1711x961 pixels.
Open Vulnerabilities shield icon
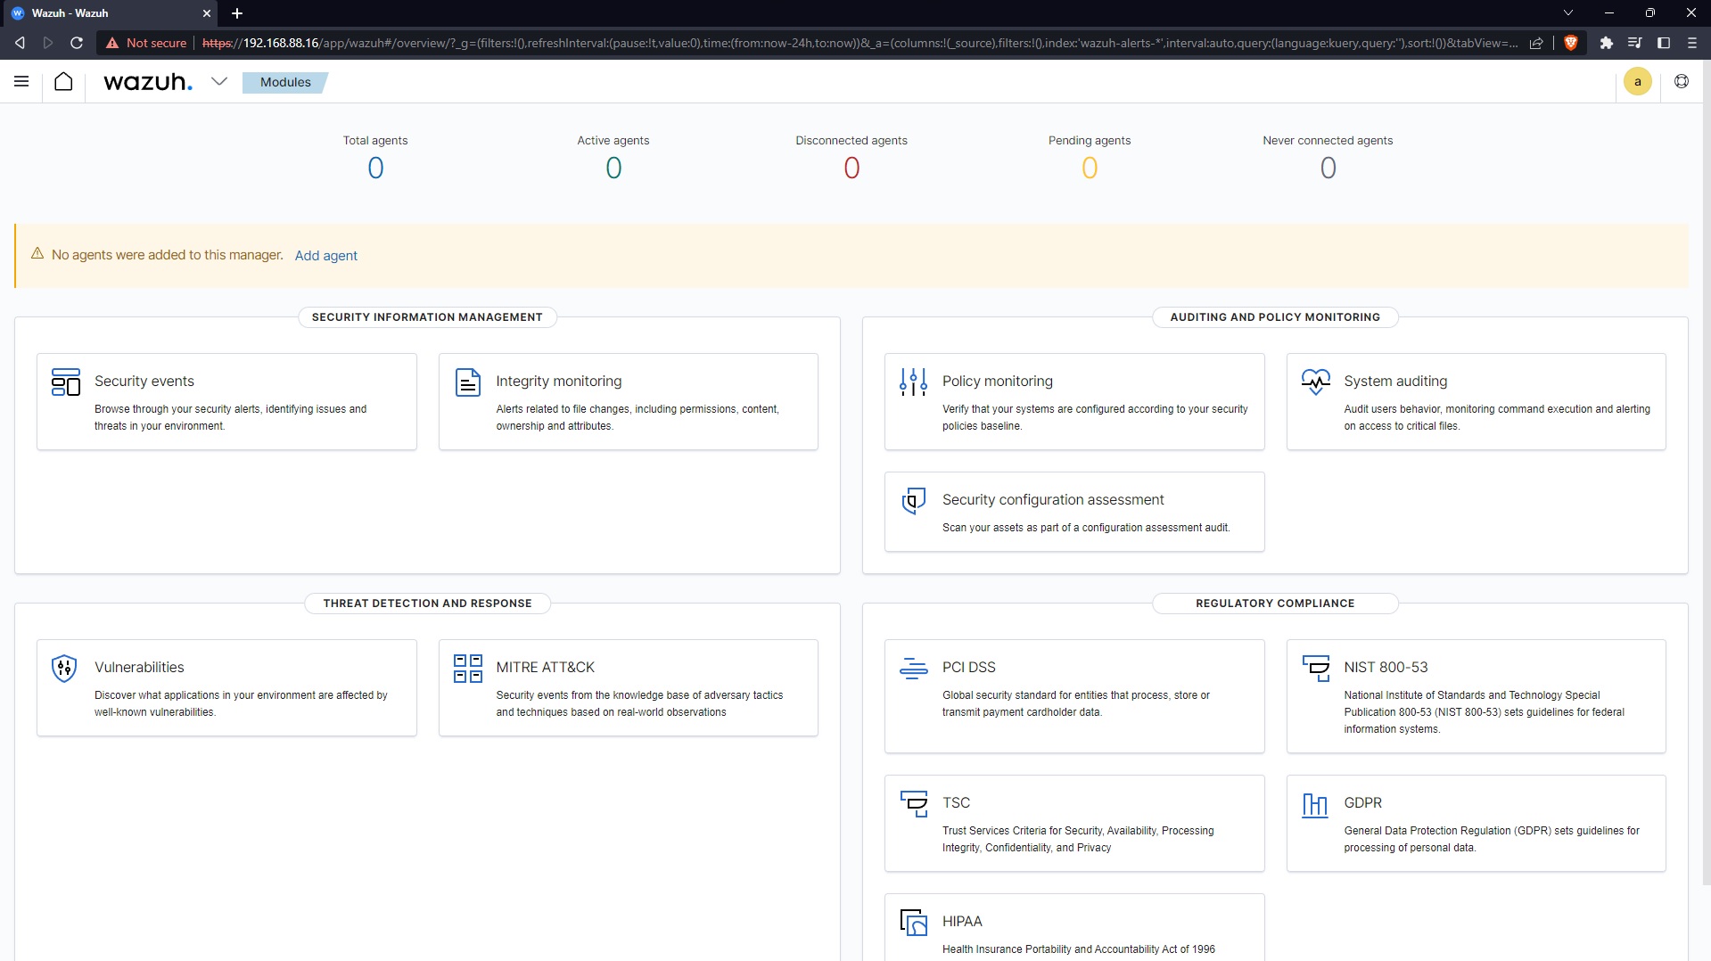click(x=64, y=668)
